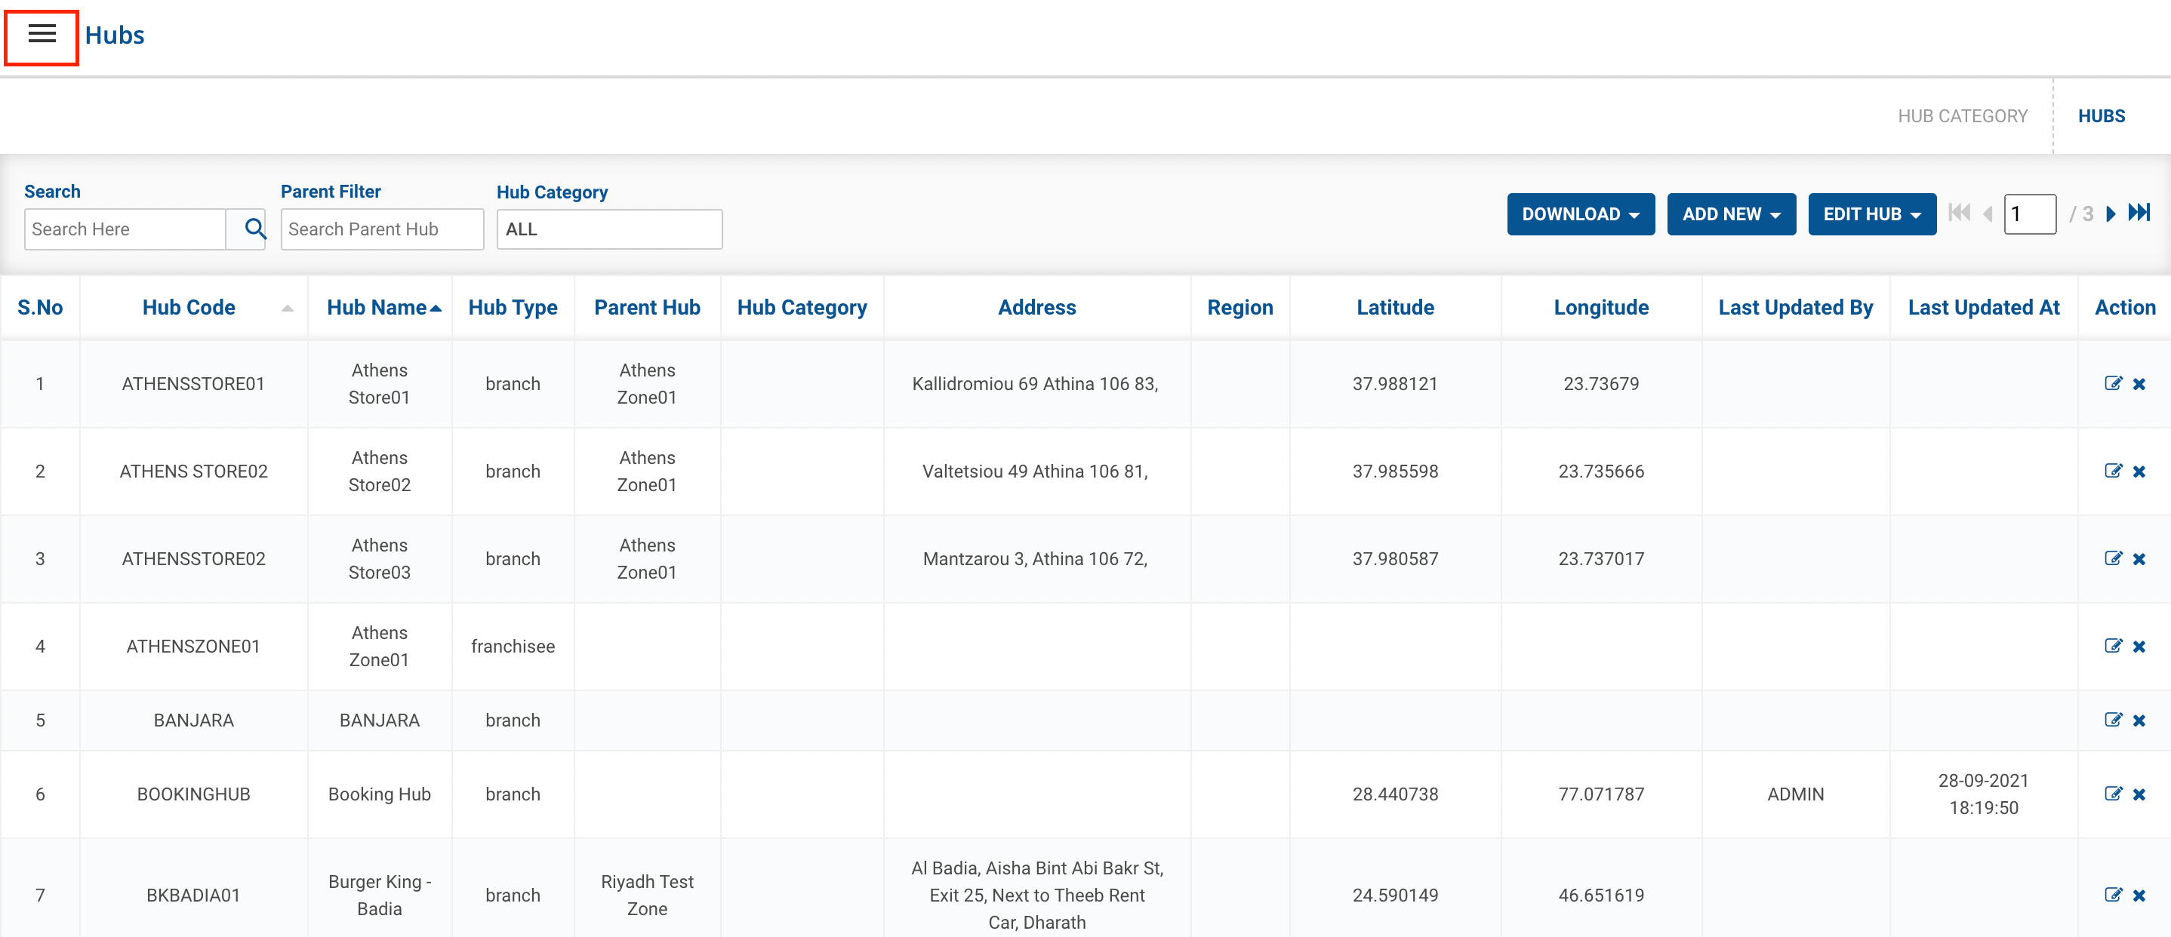
Task: Click the Search Parent Hub field
Action: tap(382, 229)
